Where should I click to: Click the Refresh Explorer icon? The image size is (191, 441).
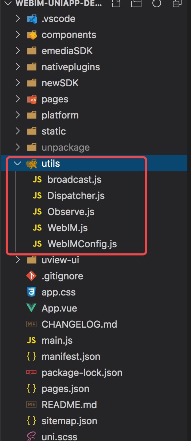157,4
